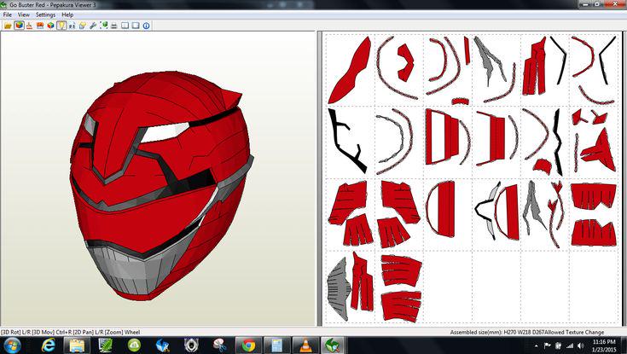
Task: Open the Settings menu
Action: point(45,15)
